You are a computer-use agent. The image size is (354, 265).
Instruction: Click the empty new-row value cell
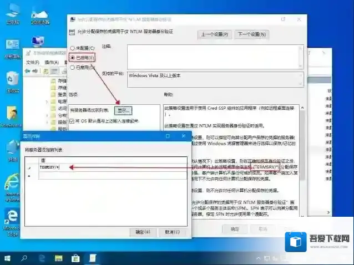(x=113, y=175)
